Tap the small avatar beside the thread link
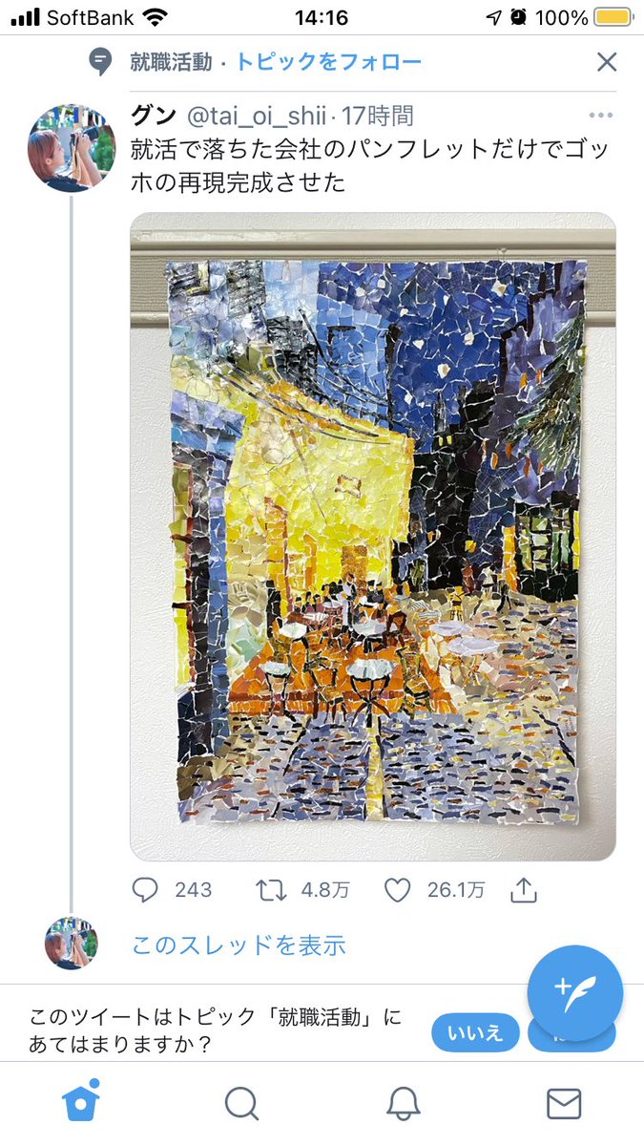The image size is (644, 1146). 72,944
